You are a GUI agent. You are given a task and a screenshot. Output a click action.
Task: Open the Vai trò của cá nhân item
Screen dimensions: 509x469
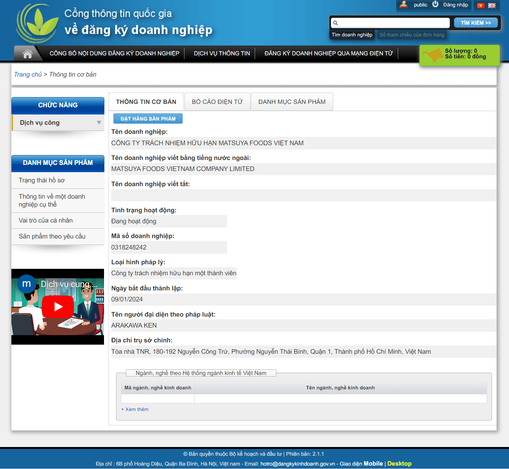tap(58, 221)
